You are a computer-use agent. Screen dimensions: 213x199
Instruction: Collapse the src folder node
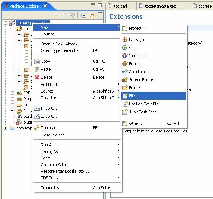(12, 29)
